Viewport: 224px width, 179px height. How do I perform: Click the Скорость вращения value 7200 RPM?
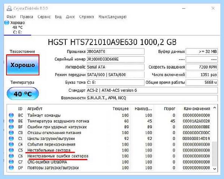pos(202,67)
